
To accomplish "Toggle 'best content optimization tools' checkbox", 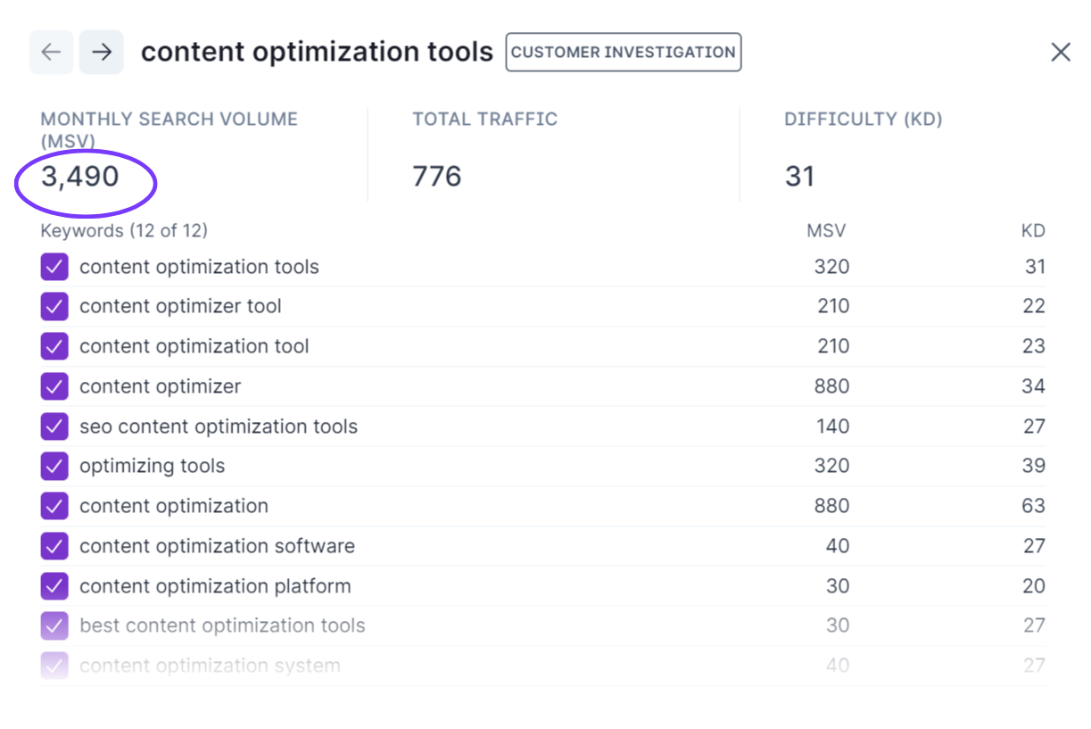I will tap(54, 626).
